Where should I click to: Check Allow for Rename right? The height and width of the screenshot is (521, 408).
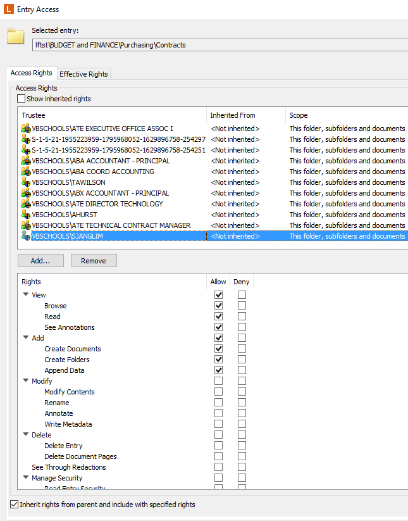218,403
